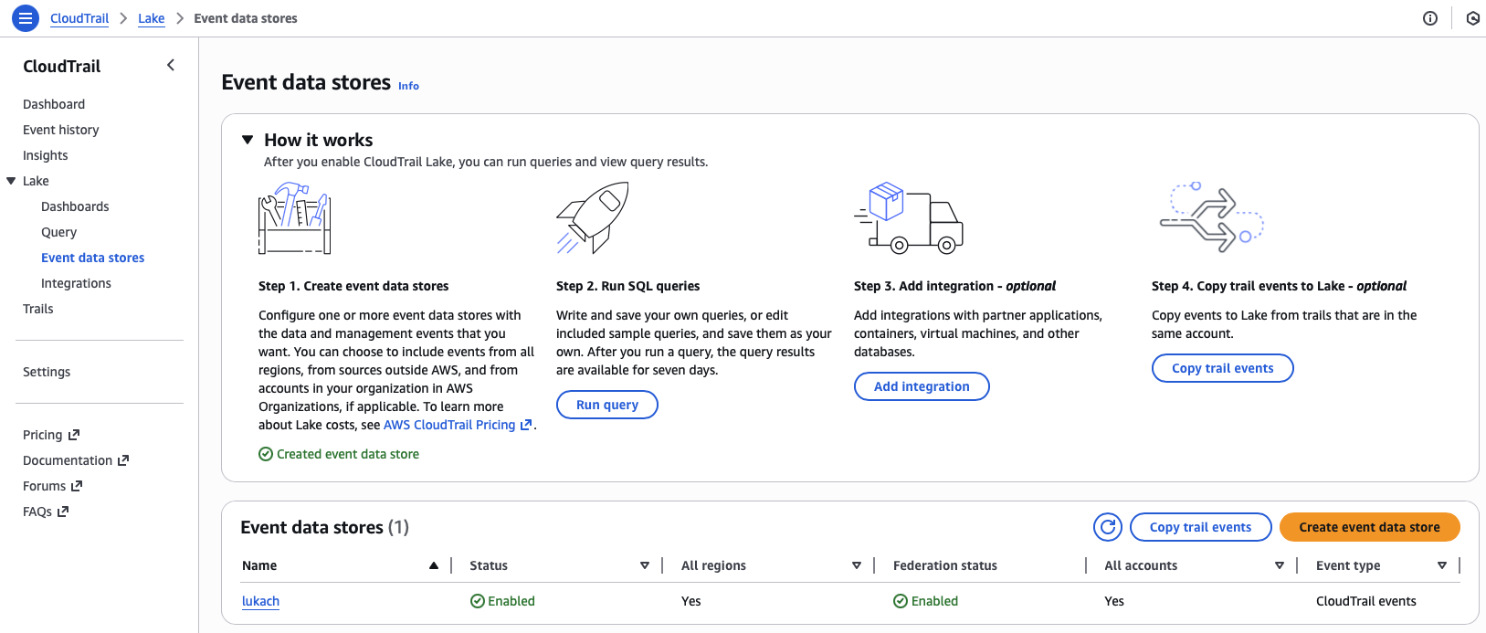1486x633 pixels.
Task: Open the AWS CloudTrail Pricing link
Action: [x=449, y=425]
